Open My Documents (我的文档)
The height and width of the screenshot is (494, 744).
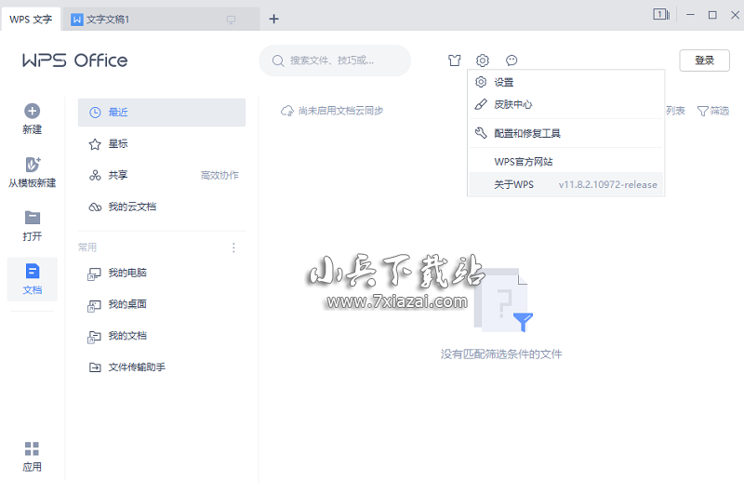[162, 336]
